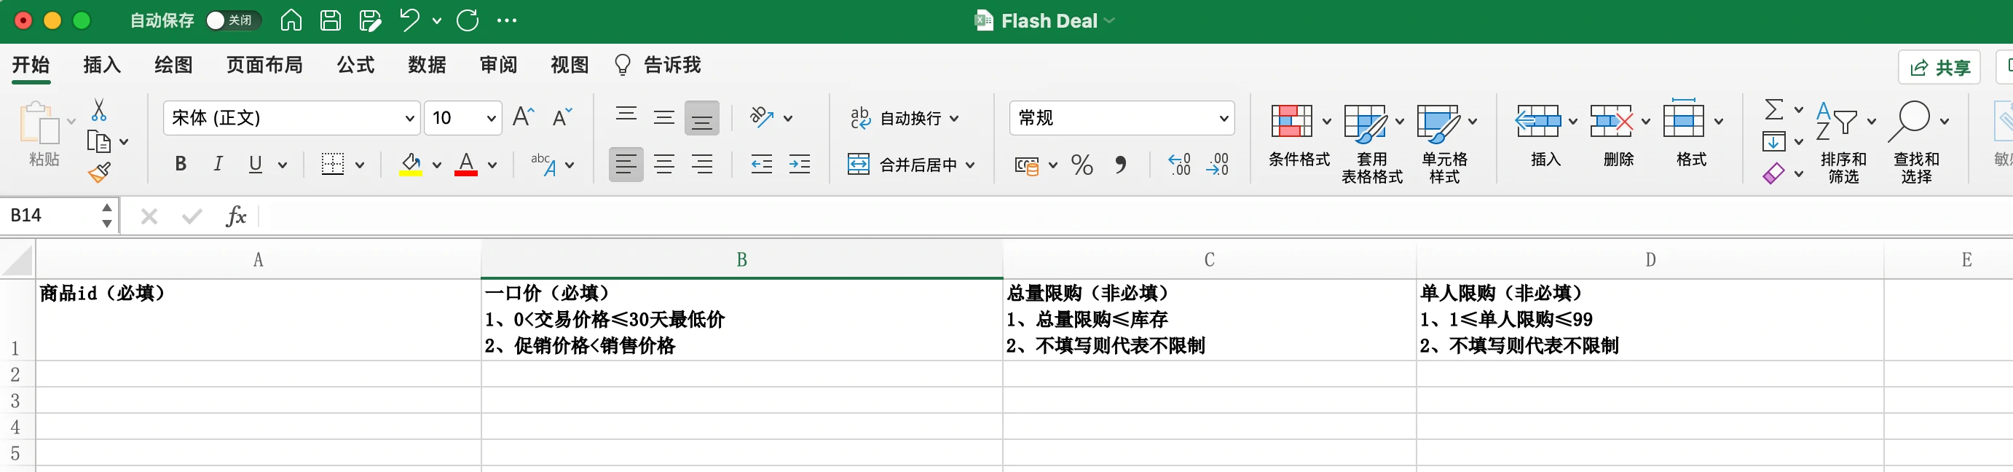Click the cut scissors icon
Viewport: 2013px width, 472px height.
[x=98, y=110]
